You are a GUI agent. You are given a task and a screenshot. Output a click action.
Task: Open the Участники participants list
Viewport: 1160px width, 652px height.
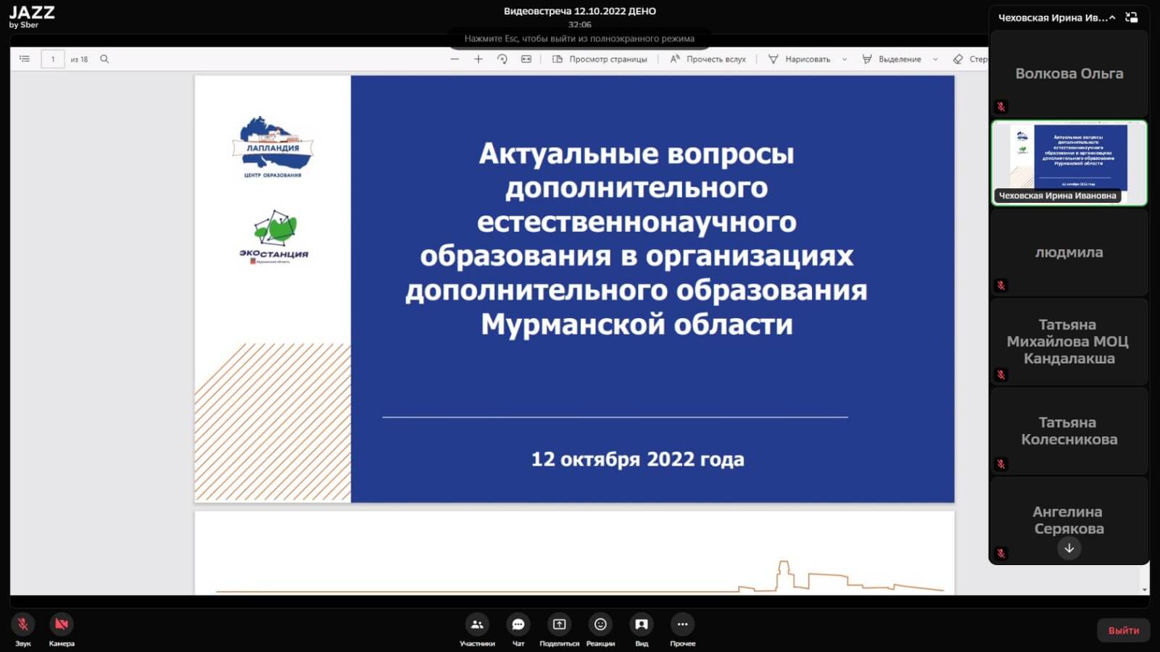coord(477,624)
